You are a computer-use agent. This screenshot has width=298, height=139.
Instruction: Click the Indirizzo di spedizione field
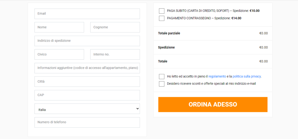click(87, 41)
